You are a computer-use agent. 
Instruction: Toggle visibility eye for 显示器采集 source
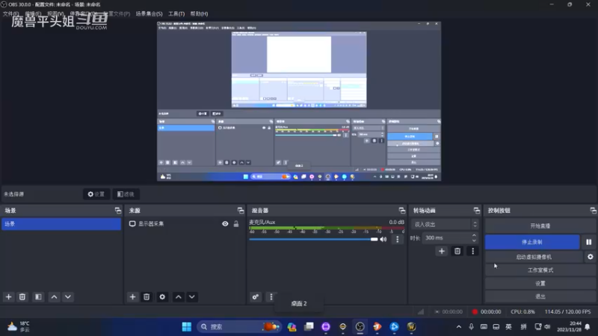tap(225, 223)
